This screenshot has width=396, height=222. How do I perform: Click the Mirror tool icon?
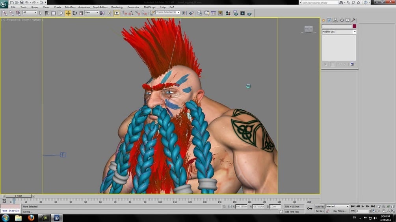point(185,13)
